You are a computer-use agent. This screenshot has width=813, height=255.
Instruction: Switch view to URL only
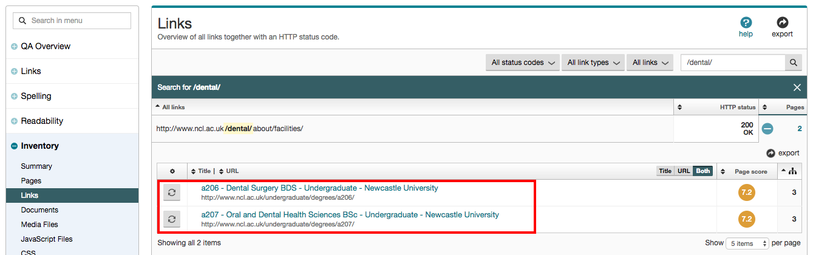coord(684,171)
